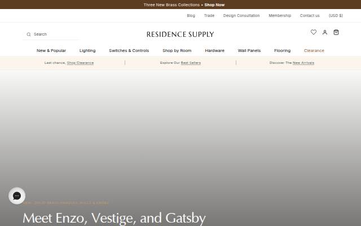Follow the New Arrivals promo link
This screenshot has width=361, height=226.
point(303,63)
